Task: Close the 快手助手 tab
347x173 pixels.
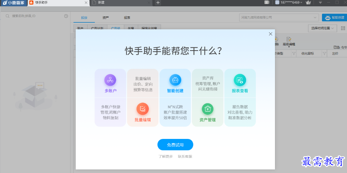Action: pos(86,3)
